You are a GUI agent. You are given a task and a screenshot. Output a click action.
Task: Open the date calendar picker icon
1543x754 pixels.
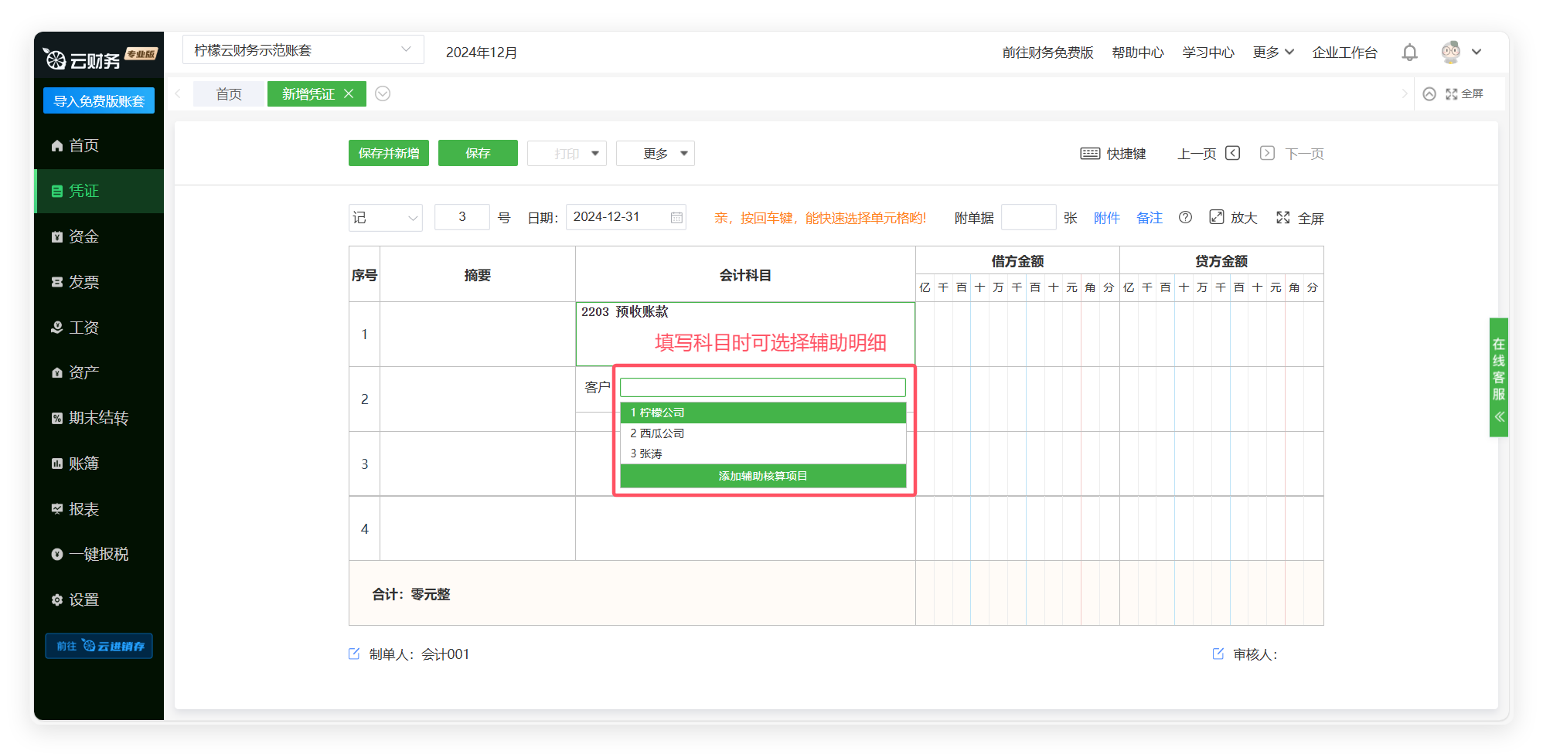(676, 218)
